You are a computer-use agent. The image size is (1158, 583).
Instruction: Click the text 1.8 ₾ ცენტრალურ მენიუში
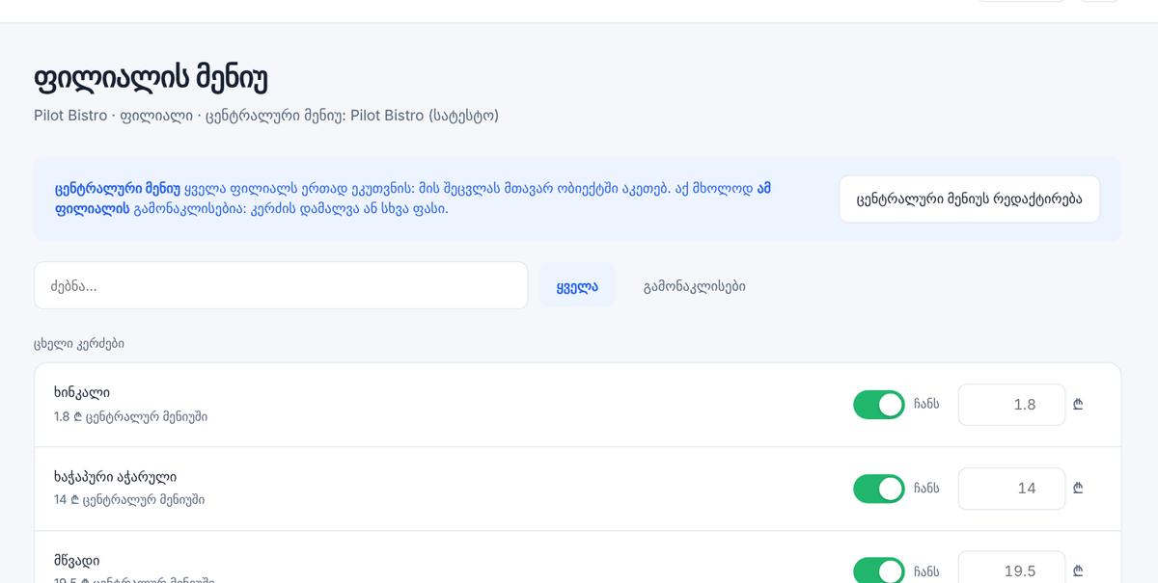coord(131,417)
